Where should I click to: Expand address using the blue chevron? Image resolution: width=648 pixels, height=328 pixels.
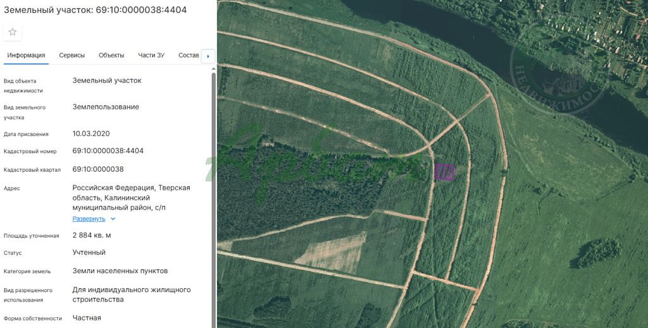coord(113,219)
